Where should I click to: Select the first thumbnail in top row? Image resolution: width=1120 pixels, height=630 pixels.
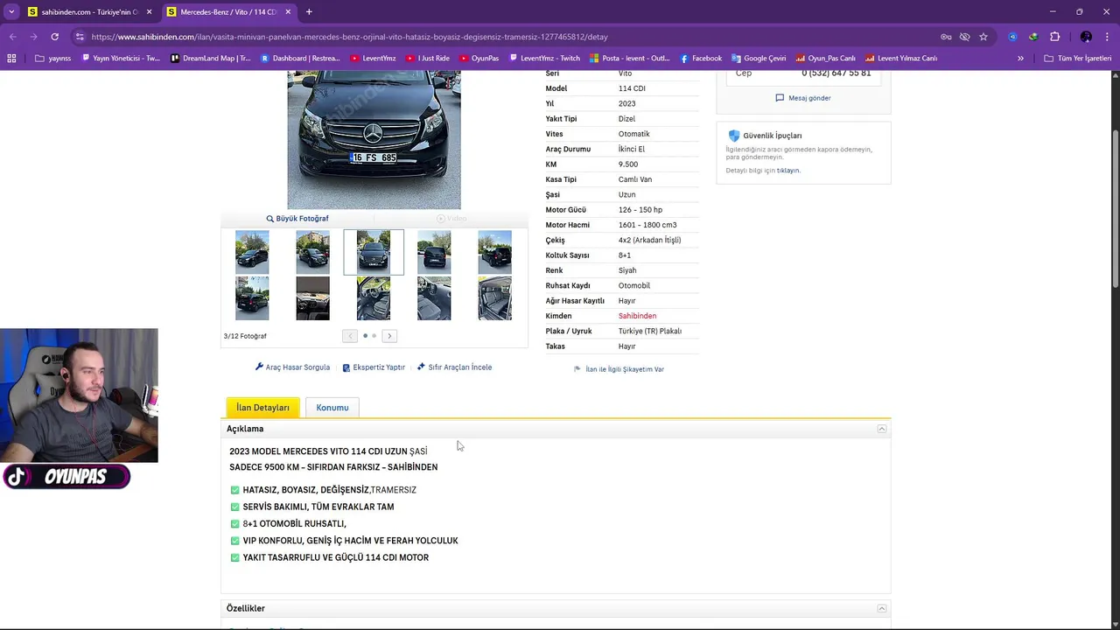[x=252, y=252]
